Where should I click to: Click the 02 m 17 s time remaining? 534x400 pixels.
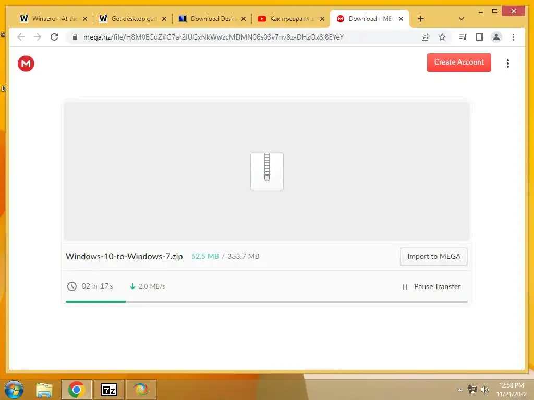97,286
